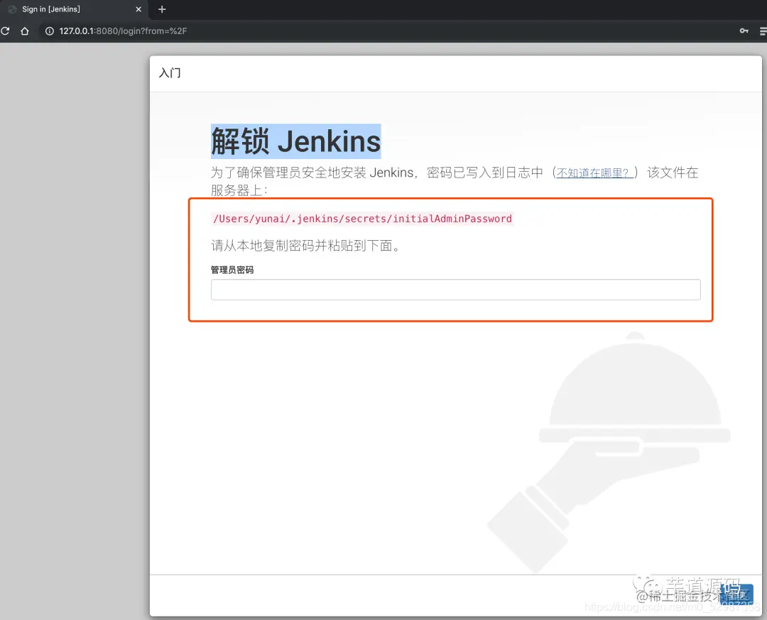Close the Sign in [Jenkins] tab
767x620 pixels.
click(138, 9)
